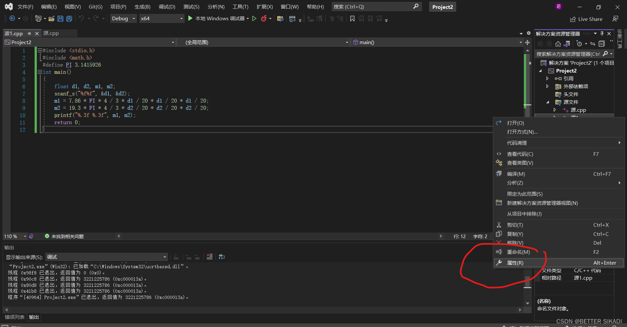The height and width of the screenshot is (327, 627).
Task: Open the 生成(B) menu
Action: pos(142,7)
